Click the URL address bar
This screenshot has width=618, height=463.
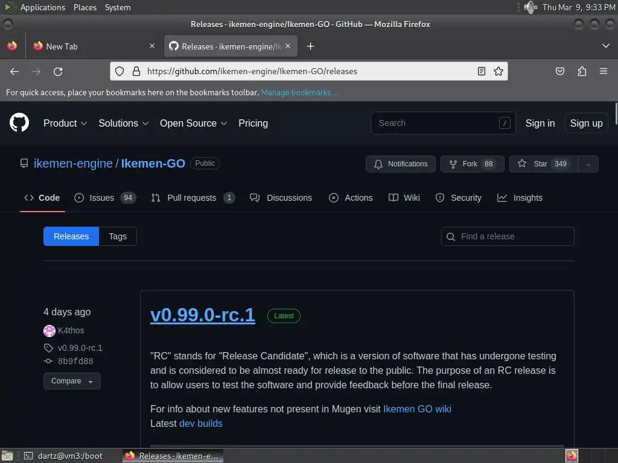(x=308, y=71)
